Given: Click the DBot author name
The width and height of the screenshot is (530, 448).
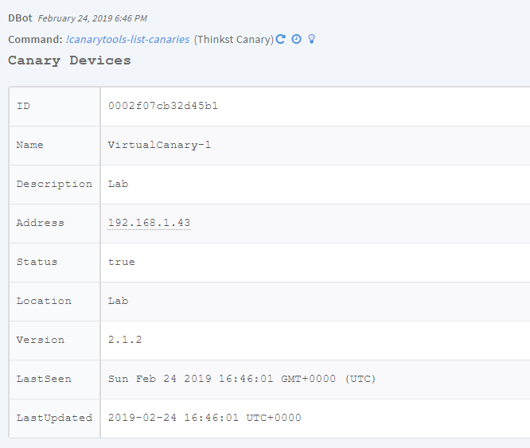Looking at the screenshot, I should (21, 18).
